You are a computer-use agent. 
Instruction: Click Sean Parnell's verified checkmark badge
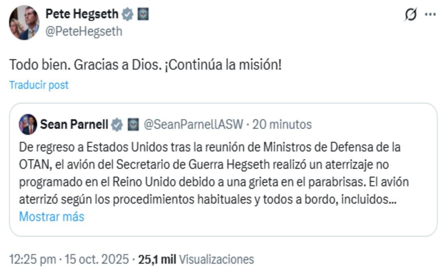click(x=116, y=125)
